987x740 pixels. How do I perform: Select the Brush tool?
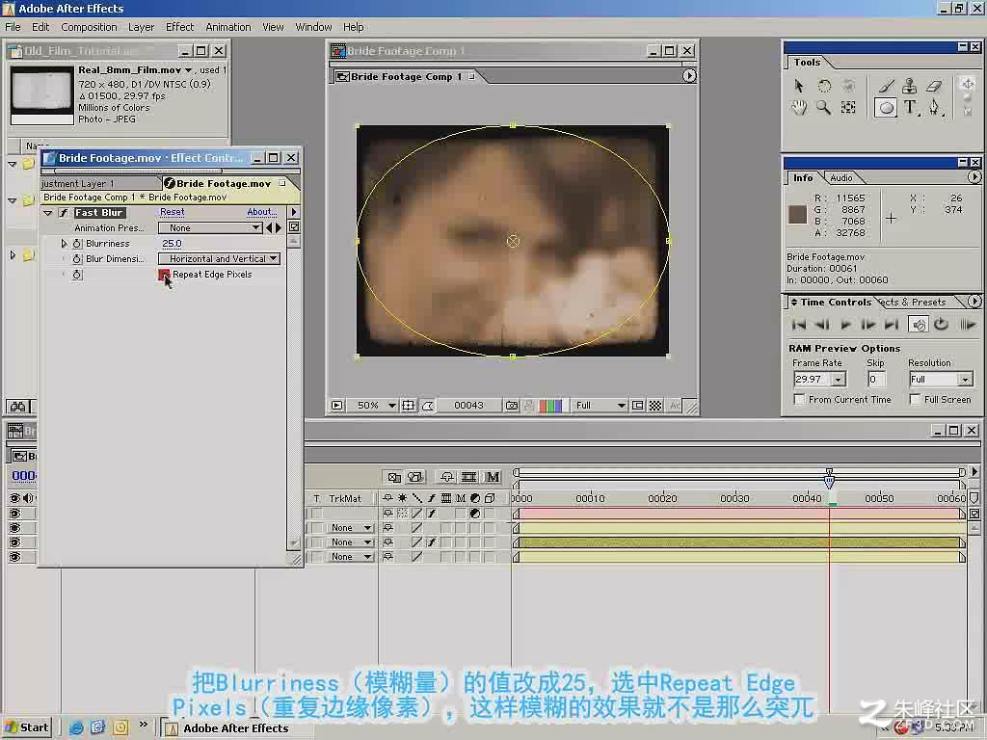pos(886,86)
